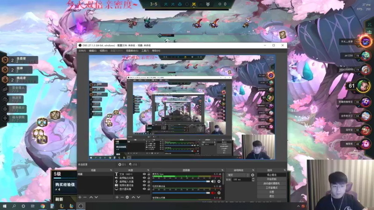Unmute the red muted second audio channel
Viewport: 374px width, 210px height.
[x=213, y=193]
